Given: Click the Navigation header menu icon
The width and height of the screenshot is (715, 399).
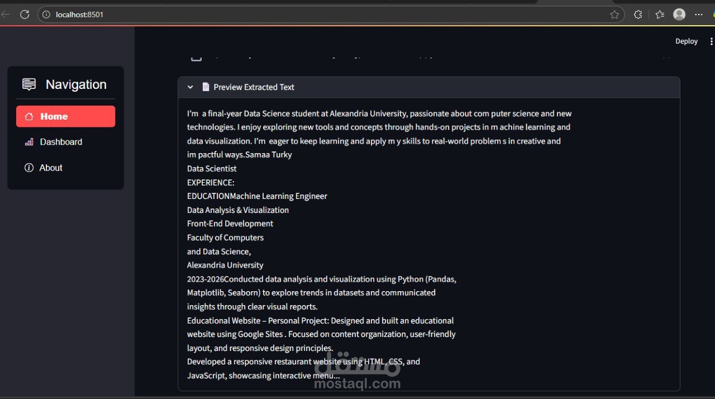Looking at the screenshot, I should [29, 84].
